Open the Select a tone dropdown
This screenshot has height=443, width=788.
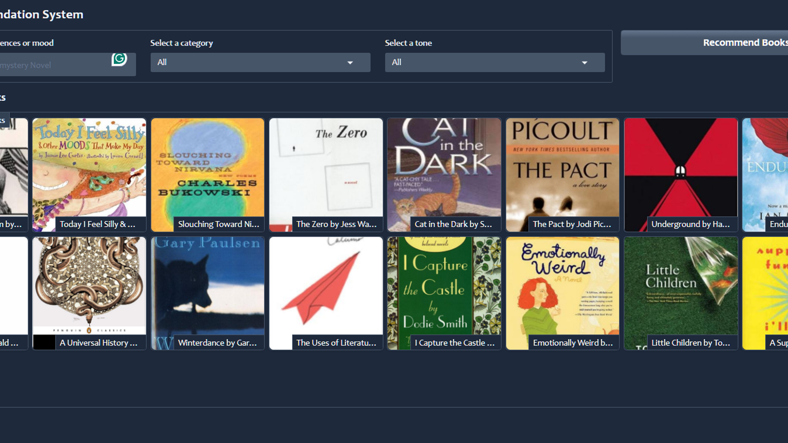coord(495,62)
